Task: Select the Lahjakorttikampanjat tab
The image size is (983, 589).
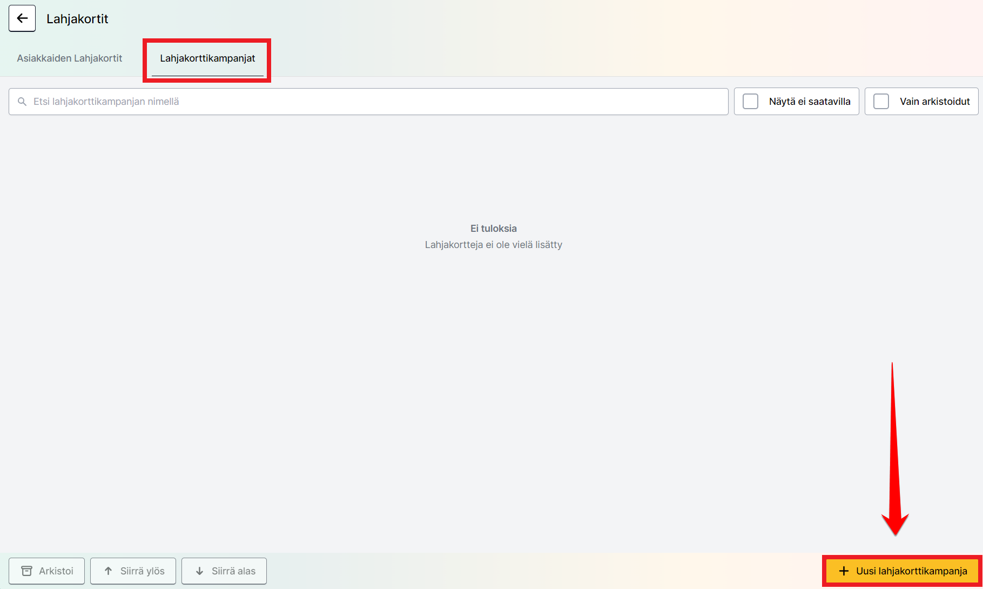Action: click(207, 58)
